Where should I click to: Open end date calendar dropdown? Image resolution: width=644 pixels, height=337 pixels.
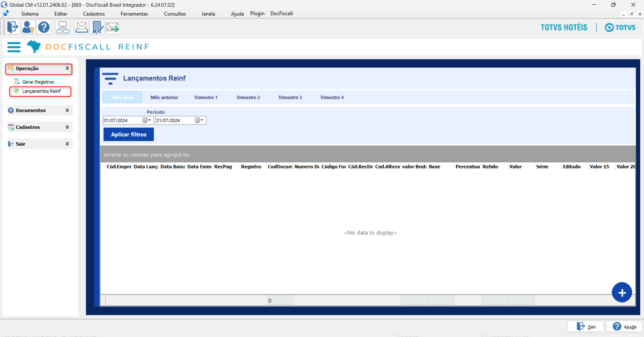point(199,120)
